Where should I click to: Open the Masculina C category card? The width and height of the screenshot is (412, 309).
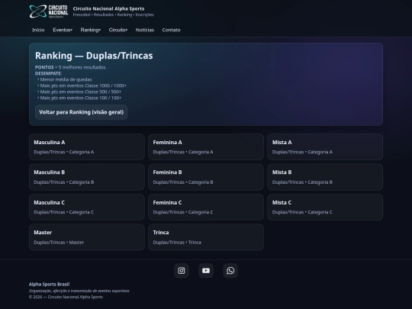coord(87,207)
